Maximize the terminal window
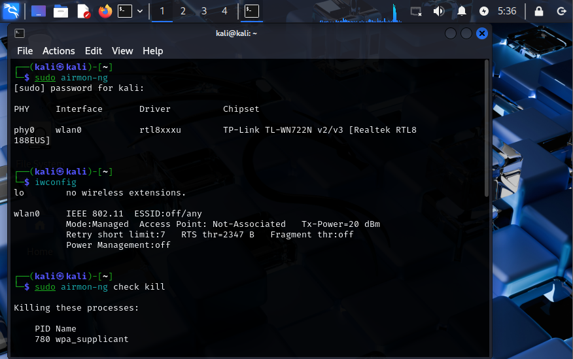The height and width of the screenshot is (359, 573). 466,33
